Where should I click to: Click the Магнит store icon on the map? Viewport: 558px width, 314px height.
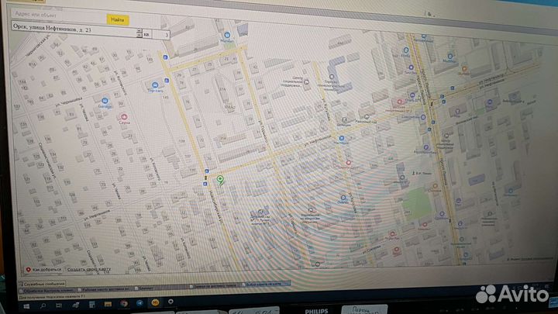[227, 36]
